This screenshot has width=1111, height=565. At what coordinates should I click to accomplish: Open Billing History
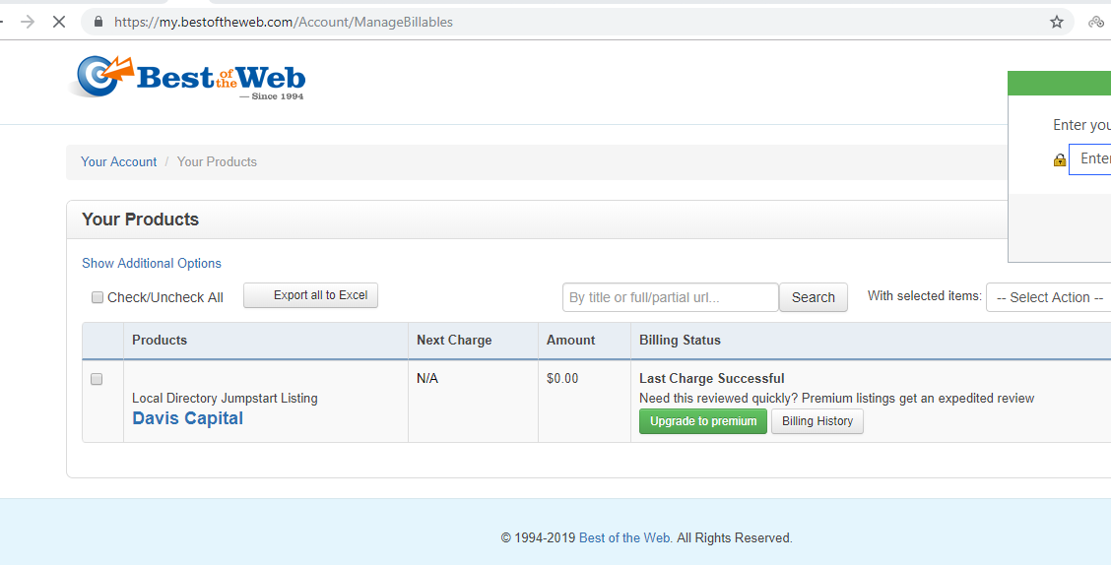[817, 421]
